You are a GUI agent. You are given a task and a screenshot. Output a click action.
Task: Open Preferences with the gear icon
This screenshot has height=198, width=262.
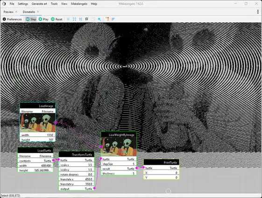(x=12, y=19)
